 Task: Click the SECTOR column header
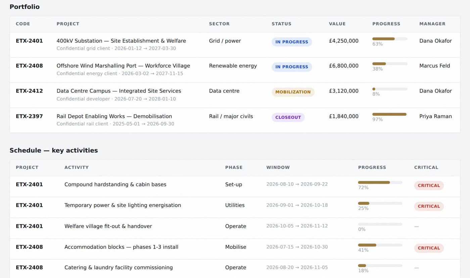pos(219,24)
